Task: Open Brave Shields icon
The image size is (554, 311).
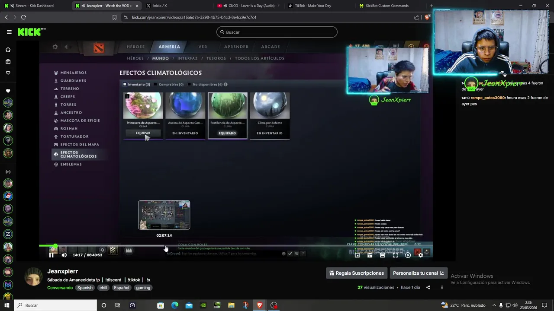Action: tap(427, 17)
